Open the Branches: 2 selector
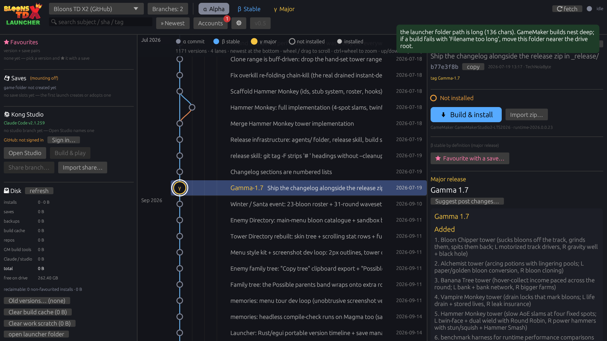 (x=168, y=9)
